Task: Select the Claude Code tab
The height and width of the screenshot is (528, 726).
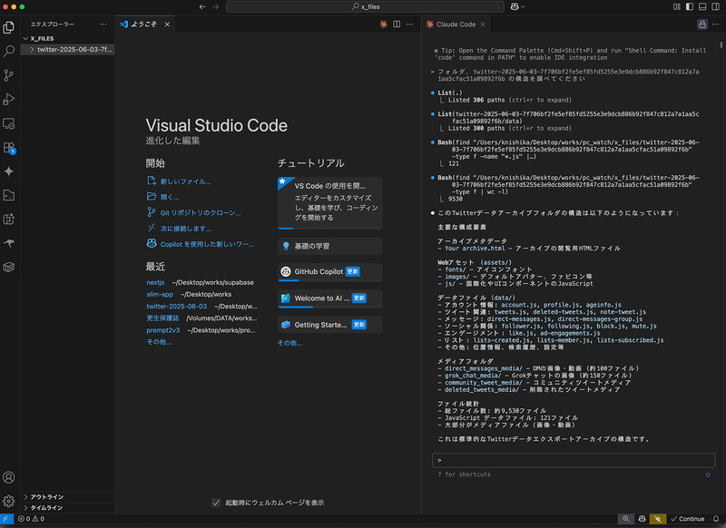Action: (x=456, y=24)
